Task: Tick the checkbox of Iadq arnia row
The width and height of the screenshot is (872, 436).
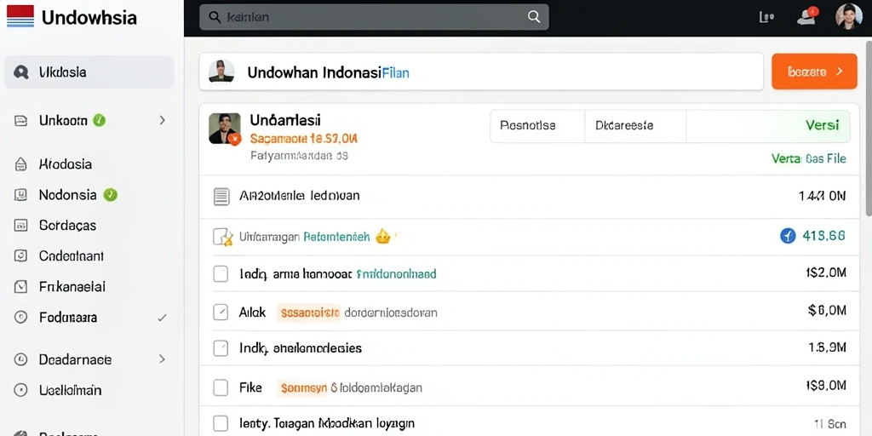Action: tap(221, 273)
